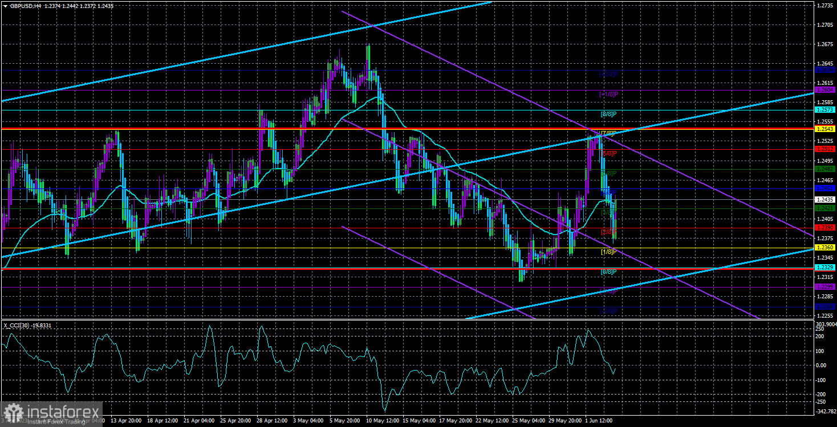Click the 1.2451 blue price tag
Screen dimensions: 837x427
point(825,188)
